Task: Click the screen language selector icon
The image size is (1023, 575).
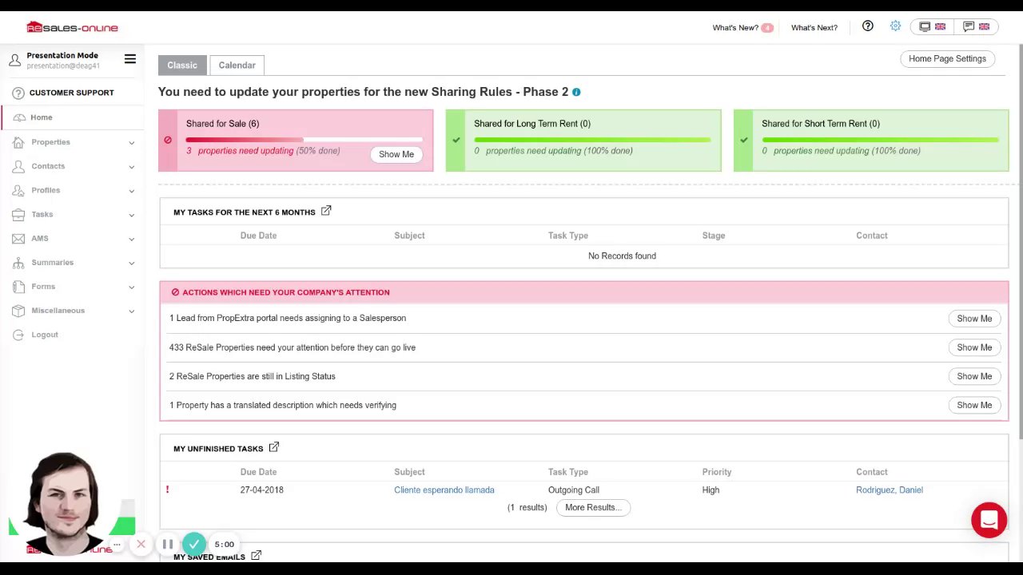Action: (x=932, y=26)
